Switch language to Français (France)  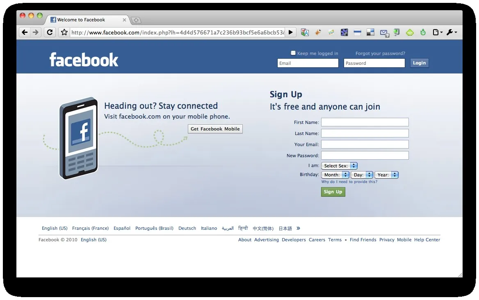click(x=90, y=228)
